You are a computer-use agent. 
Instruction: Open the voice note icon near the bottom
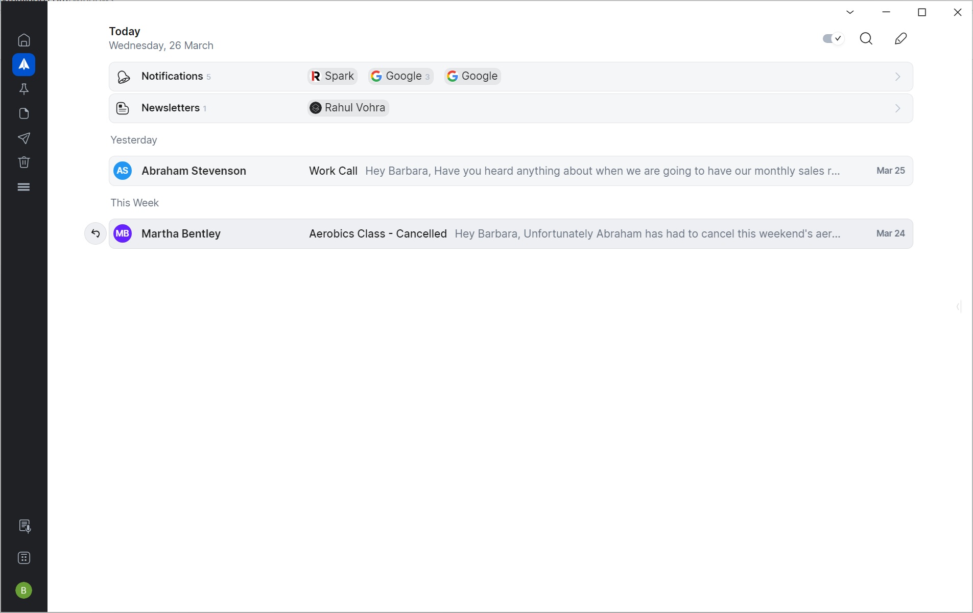pyautogui.click(x=23, y=526)
